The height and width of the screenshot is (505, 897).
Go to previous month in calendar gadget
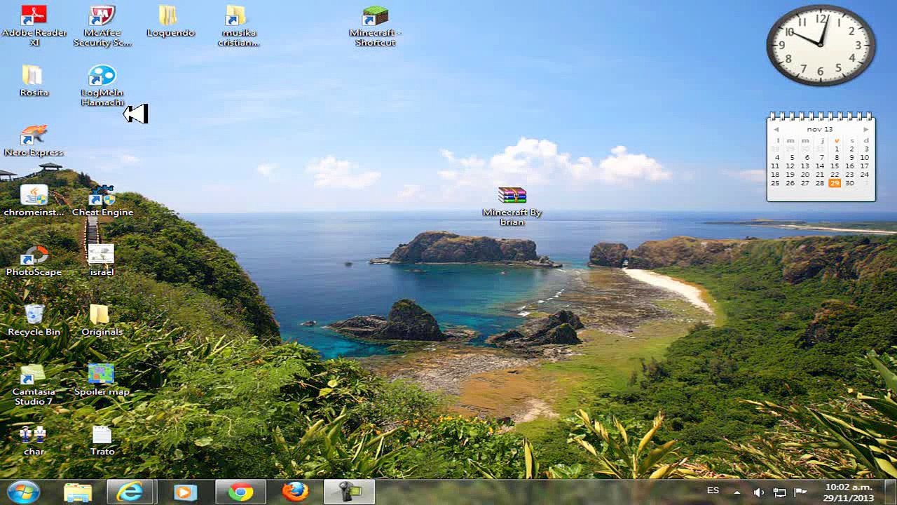click(776, 130)
